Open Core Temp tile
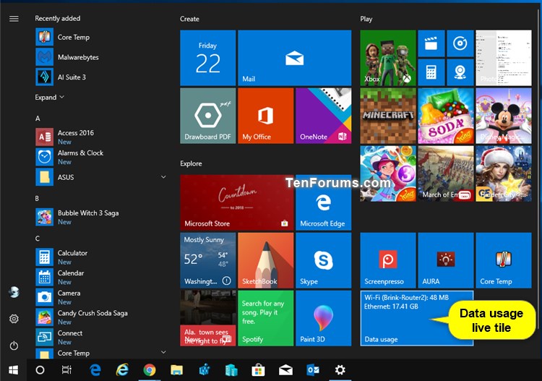 tap(504, 260)
